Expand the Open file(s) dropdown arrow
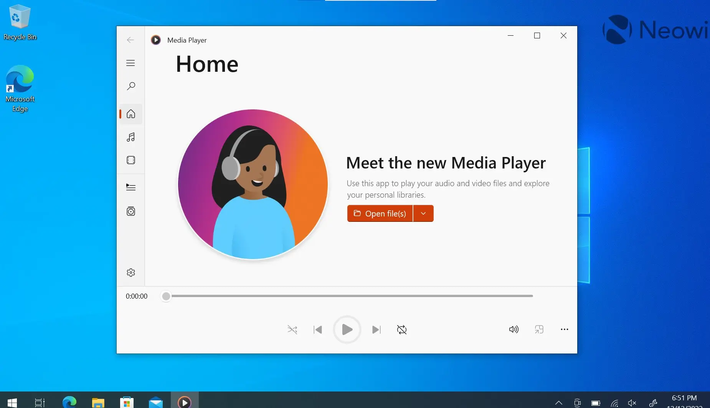Screen dimensions: 710x408 (423, 213)
